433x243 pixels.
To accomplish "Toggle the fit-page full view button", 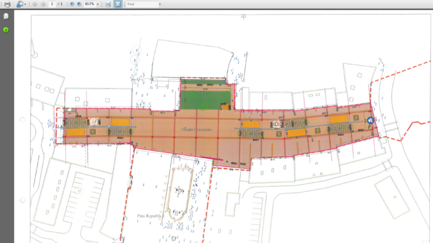I will click(118, 4).
